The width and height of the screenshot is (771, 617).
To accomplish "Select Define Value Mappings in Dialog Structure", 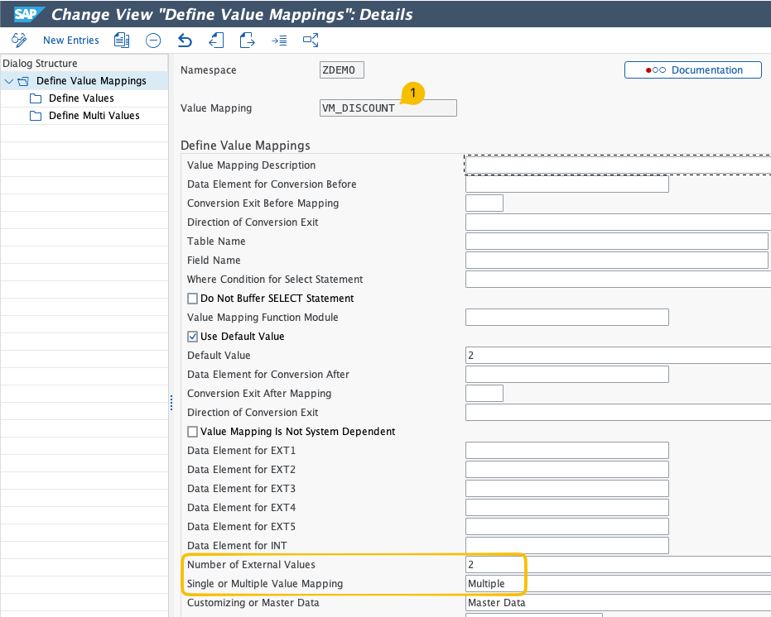I will pyautogui.click(x=91, y=80).
